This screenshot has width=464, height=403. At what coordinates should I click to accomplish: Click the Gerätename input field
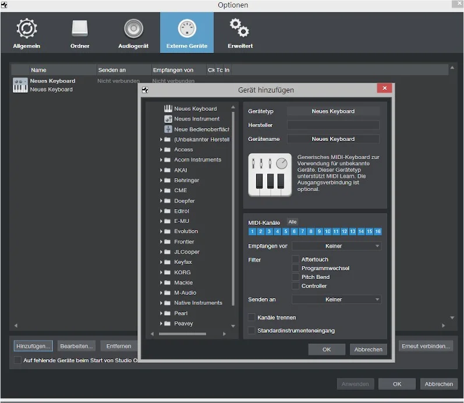(333, 139)
